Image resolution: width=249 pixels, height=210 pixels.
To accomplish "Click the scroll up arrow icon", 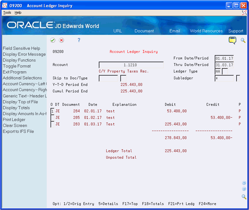I will point(244,183).
